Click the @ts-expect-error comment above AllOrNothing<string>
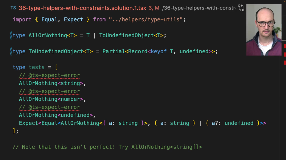Viewport: 286px width, 160px height. click(x=49, y=76)
